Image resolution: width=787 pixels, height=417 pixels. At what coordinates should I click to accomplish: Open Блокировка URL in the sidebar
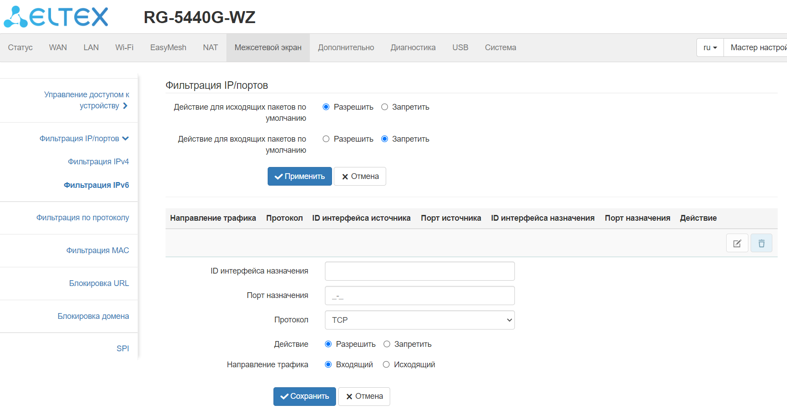99,283
